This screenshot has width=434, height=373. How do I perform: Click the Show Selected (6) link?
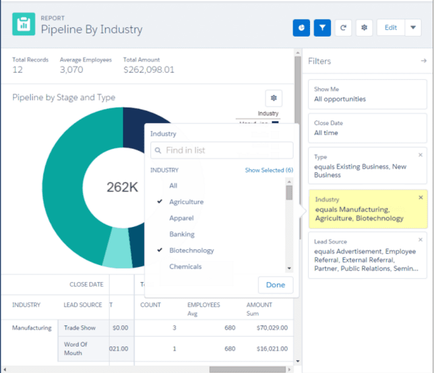pyautogui.click(x=269, y=170)
